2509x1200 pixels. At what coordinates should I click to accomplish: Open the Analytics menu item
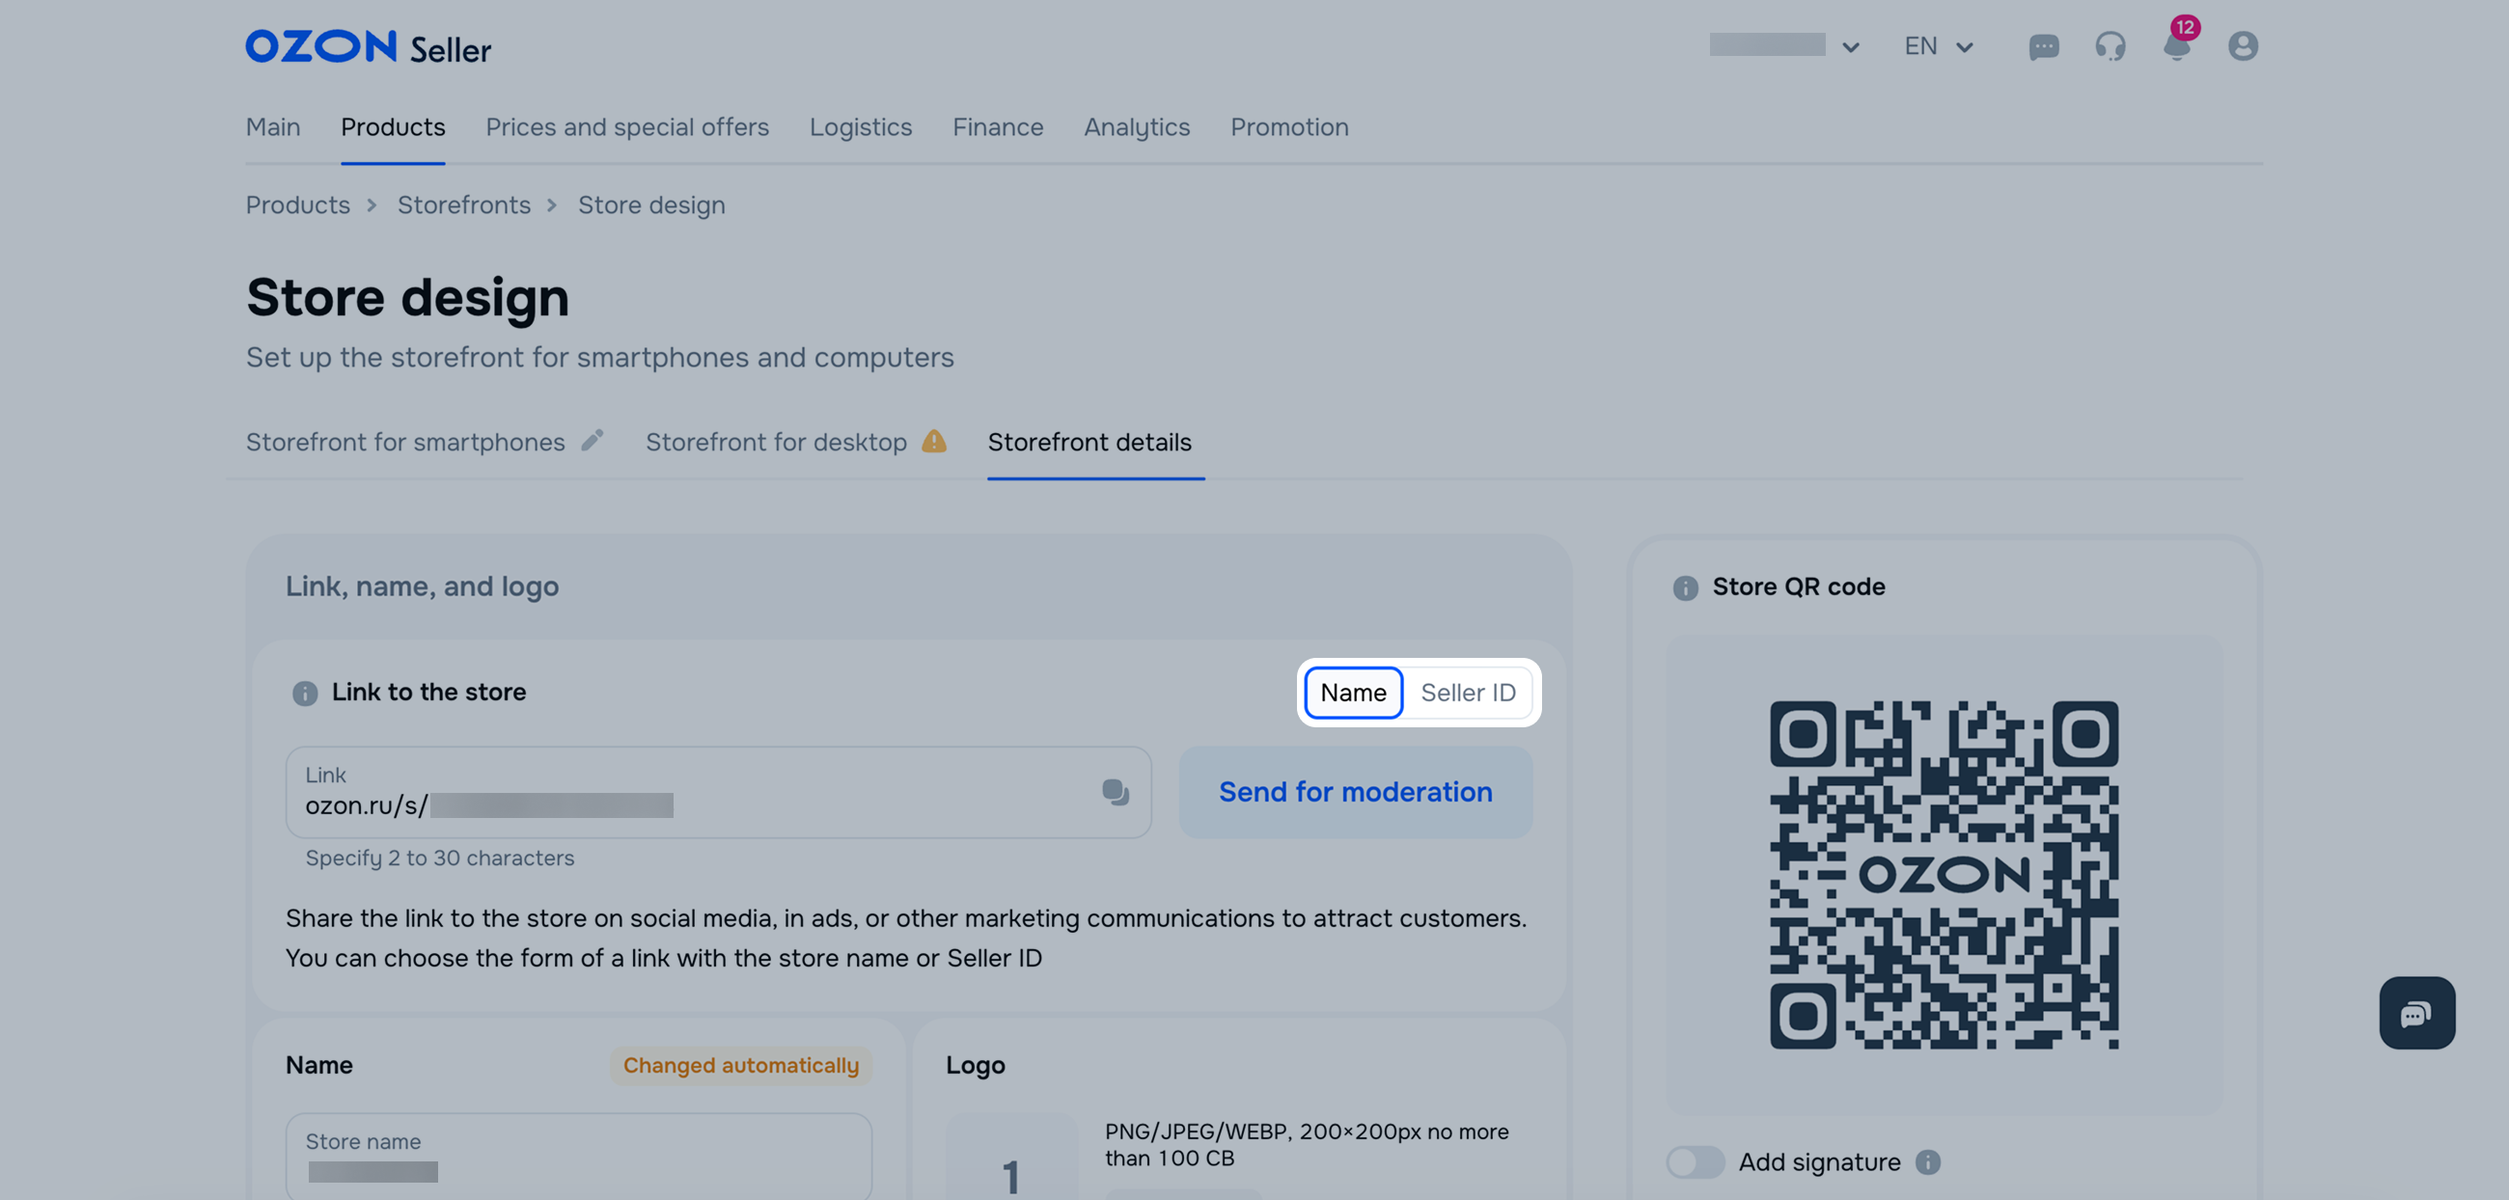1137,127
